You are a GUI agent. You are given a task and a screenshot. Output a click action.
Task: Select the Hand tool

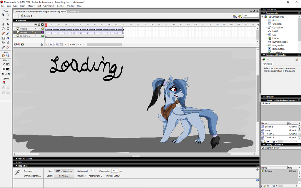coord(3,56)
